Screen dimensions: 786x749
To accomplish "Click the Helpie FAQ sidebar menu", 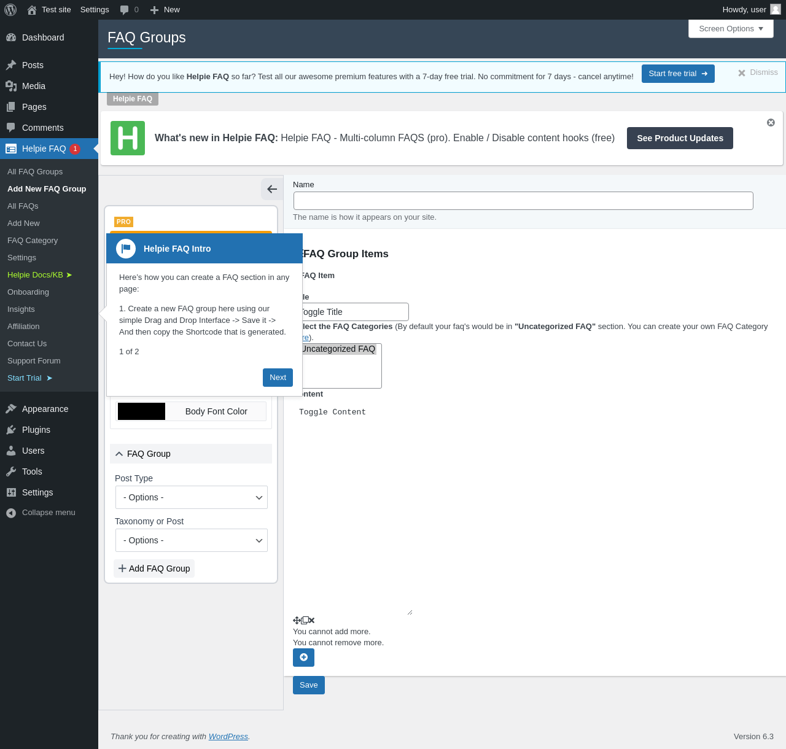I will coord(44,149).
